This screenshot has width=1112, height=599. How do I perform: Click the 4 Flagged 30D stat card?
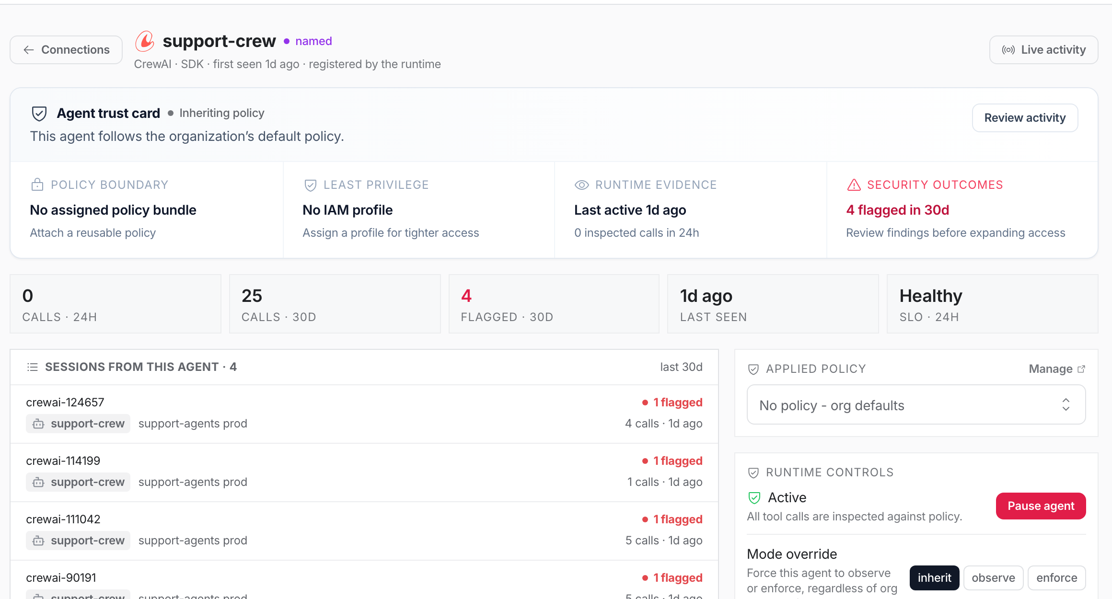554,304
